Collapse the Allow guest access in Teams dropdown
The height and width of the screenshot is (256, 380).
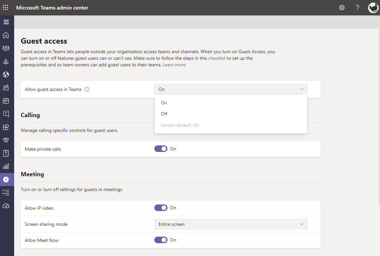point(231,89)
